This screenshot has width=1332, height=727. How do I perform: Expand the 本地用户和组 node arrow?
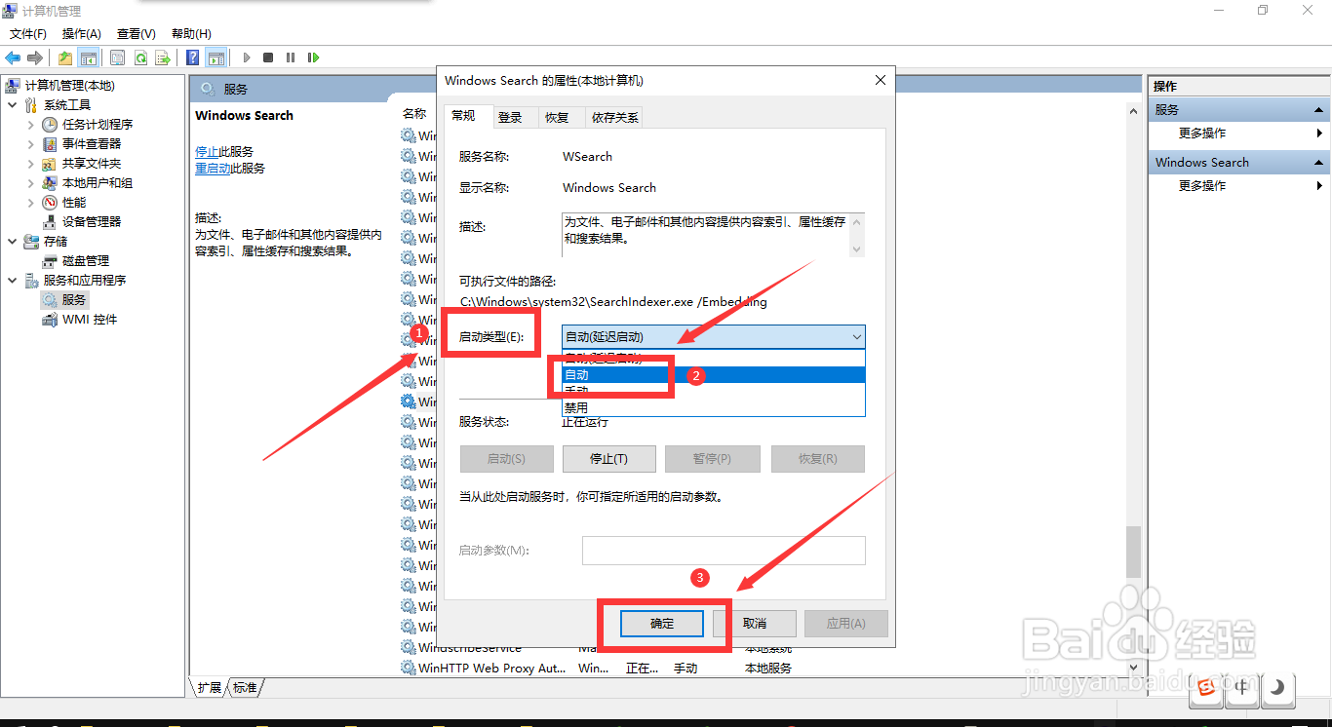pyautogui.click(x=30, y=182)
